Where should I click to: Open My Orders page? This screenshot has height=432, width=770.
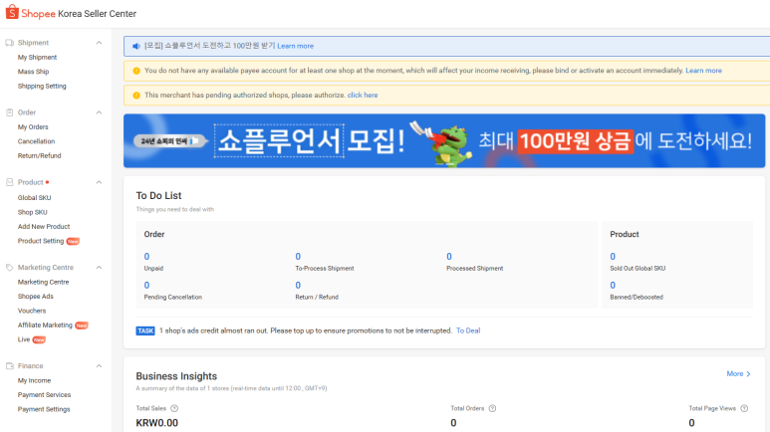click(33, 127)
